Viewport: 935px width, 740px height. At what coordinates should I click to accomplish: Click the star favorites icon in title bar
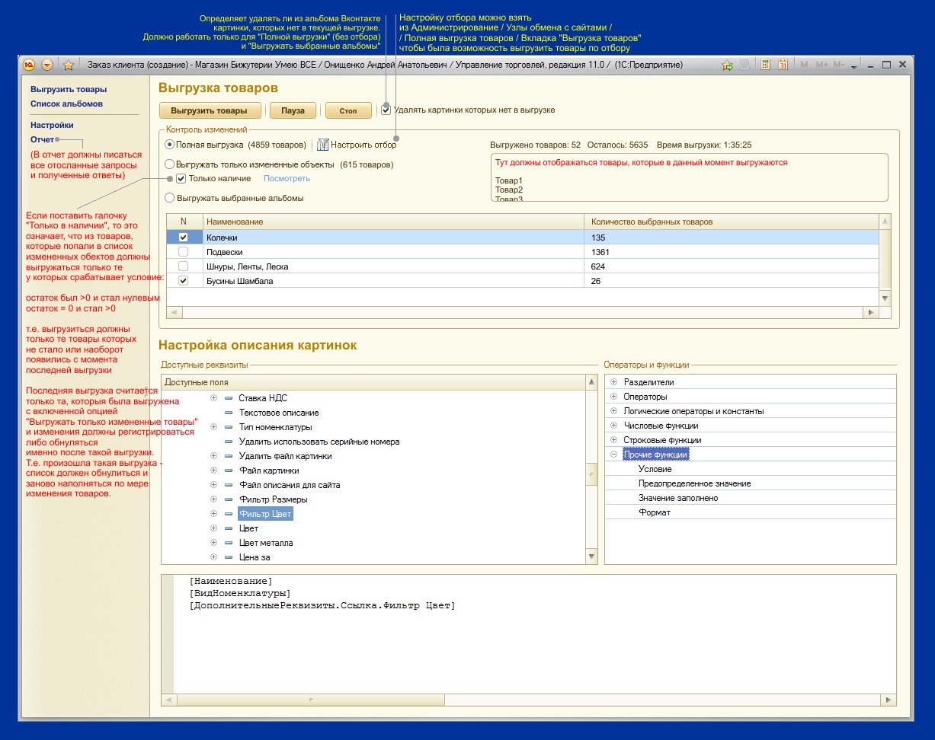click(x=68, y=65)
